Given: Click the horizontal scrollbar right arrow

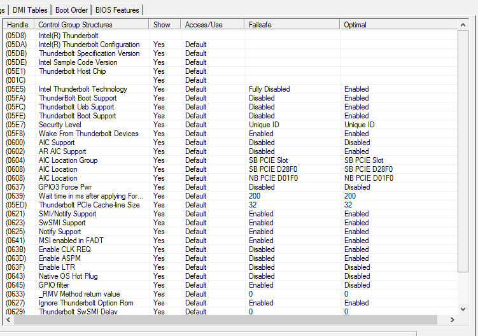Looking at the screenshot, I should (453, 319).
